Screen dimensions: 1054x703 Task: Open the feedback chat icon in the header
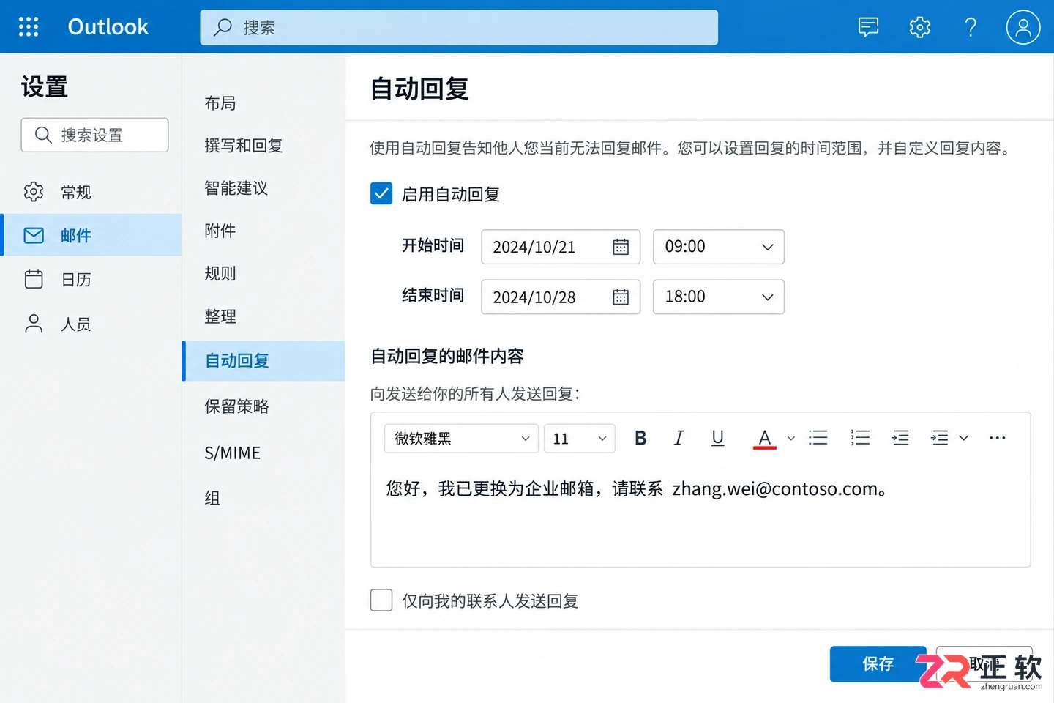coord(868,27)
